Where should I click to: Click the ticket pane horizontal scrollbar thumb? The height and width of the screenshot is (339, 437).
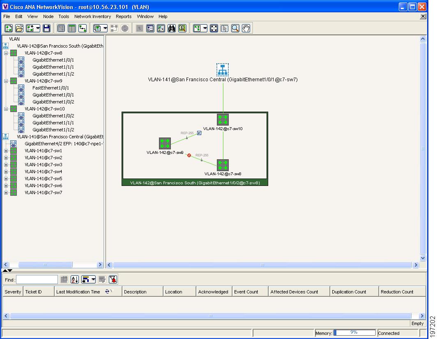211,316
